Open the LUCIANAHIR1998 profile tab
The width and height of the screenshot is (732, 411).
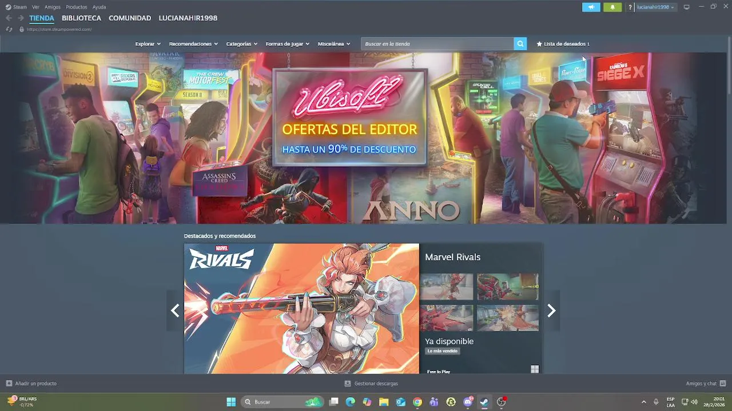pos(188,18)
